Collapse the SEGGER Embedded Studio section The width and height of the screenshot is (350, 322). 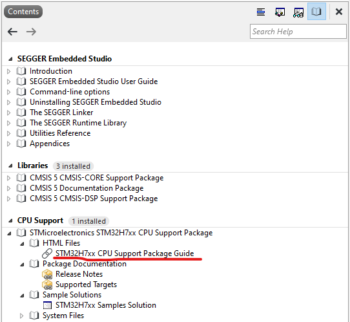[10, 59]
